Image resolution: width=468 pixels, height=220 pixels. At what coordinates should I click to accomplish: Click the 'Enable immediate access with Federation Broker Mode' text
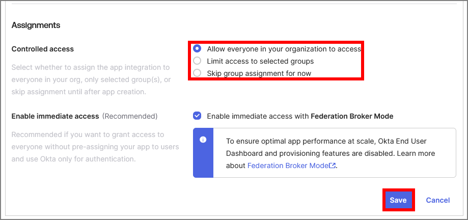point(300,116)
